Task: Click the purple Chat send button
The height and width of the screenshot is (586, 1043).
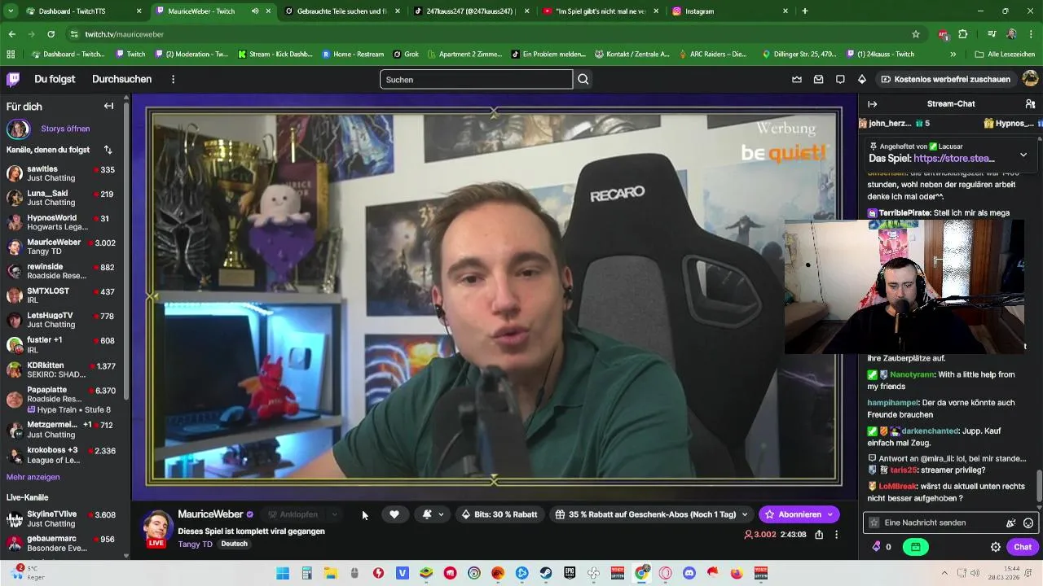Action: (1022, 547)
